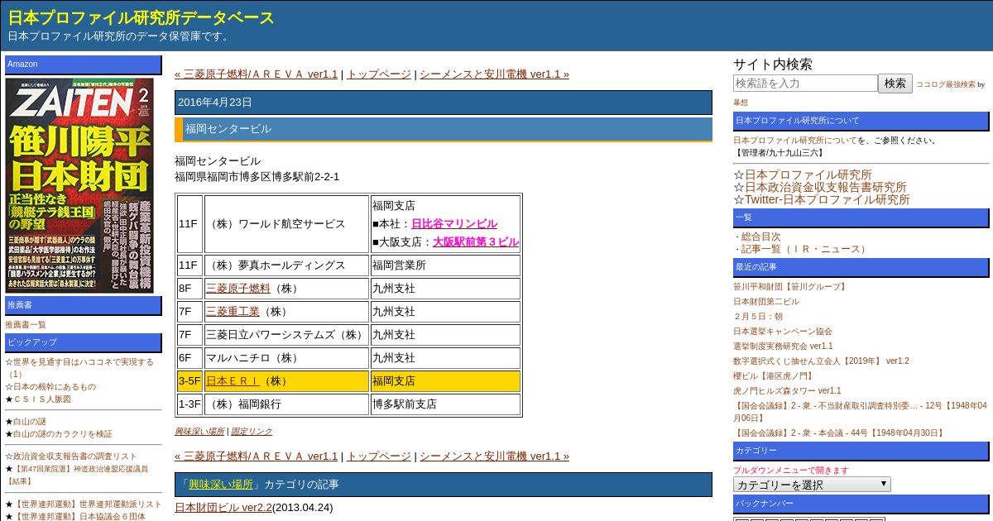Select the highlighted 3-5F floor cell
Image resolution: width=993 pixels, height=521 pixels.
[x=189, y=380]
